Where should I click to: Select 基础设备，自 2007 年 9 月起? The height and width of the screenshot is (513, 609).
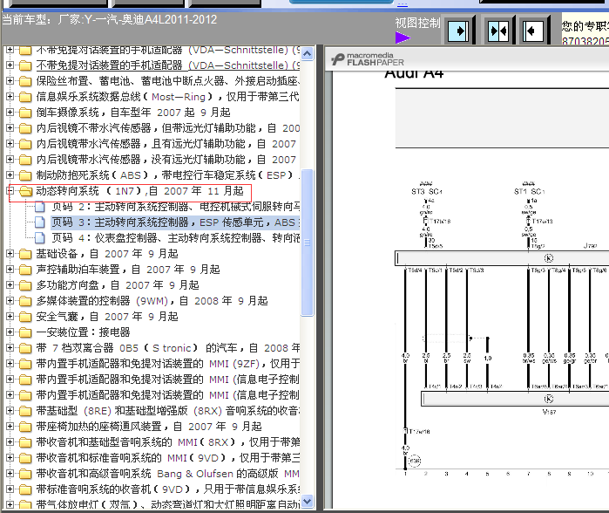tap(107, 254)
